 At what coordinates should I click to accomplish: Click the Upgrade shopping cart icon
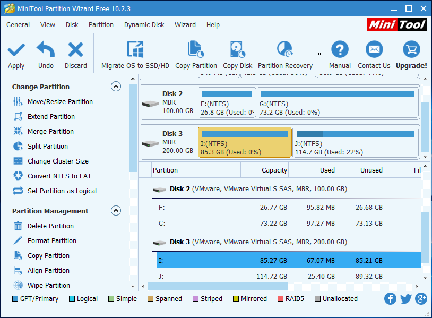(411, 49)
